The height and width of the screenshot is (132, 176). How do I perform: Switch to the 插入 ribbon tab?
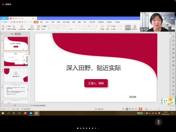click(x=42, y=22)
